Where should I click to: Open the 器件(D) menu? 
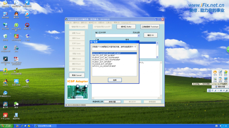tap(76, 23)
